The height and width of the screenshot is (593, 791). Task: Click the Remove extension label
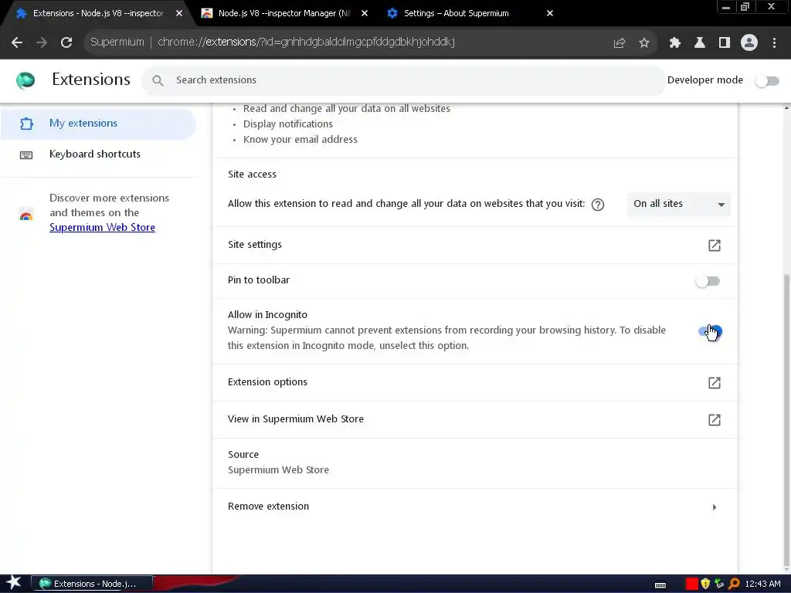[x=268, y=507]
